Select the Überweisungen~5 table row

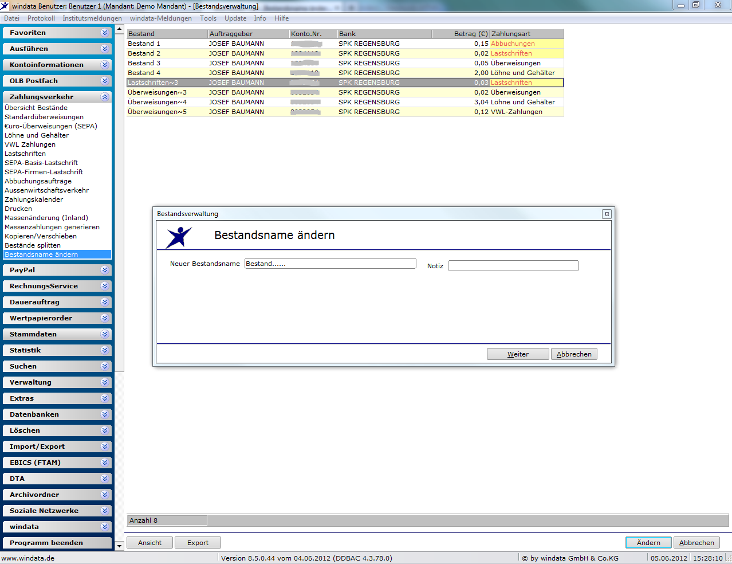(x=345, y=112)
